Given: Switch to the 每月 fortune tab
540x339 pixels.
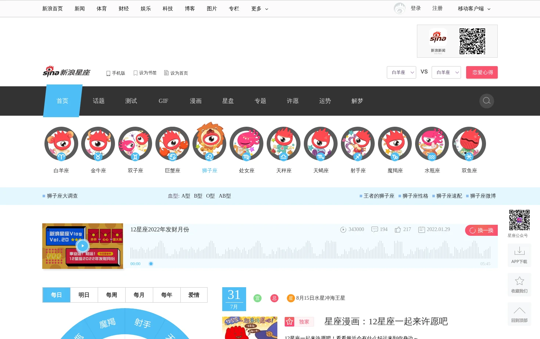Looking at the screenshot, I should click(x=139, y=295).
